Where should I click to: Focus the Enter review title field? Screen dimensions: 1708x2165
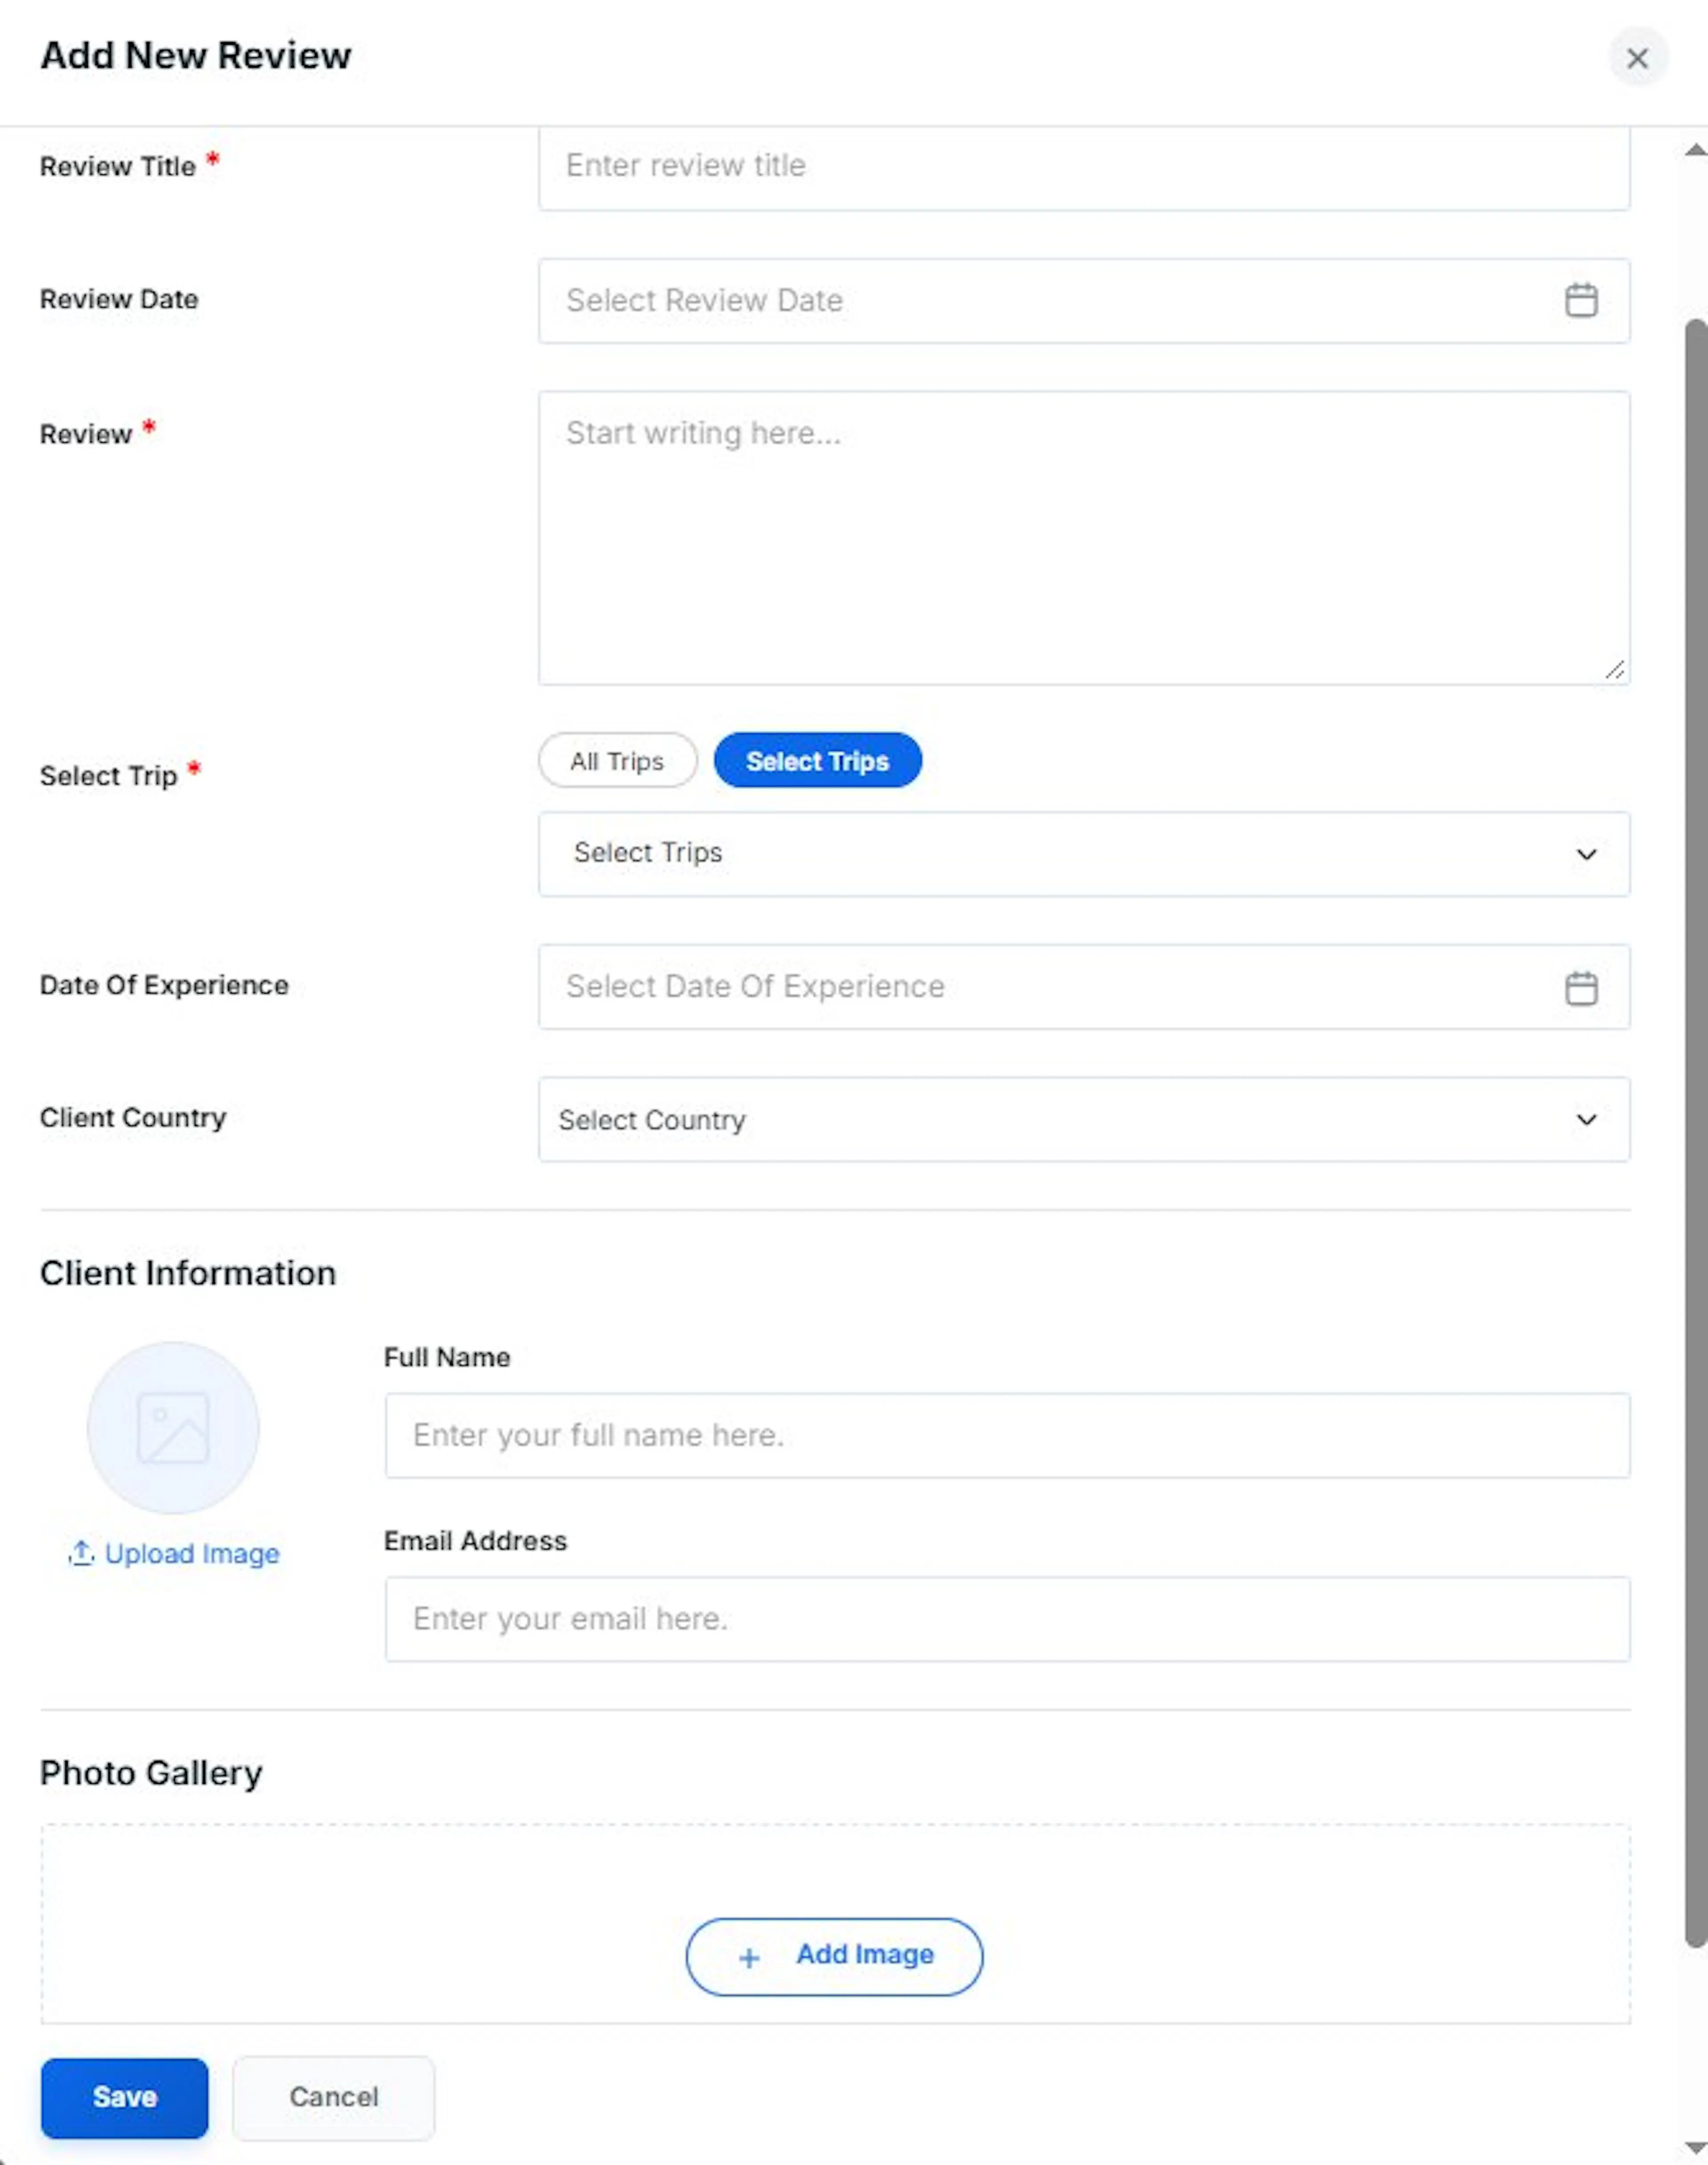(1084, 166)
